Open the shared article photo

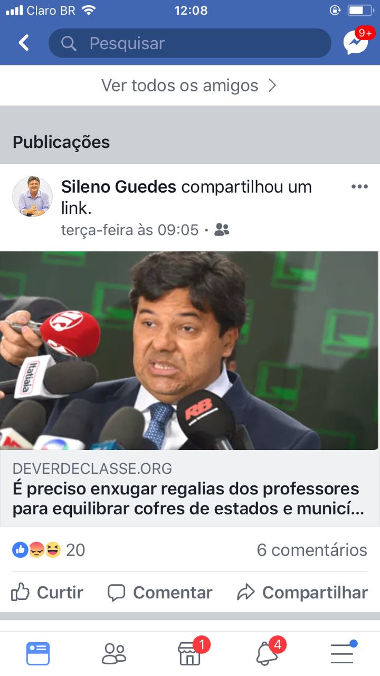click(x=190, y=351)
